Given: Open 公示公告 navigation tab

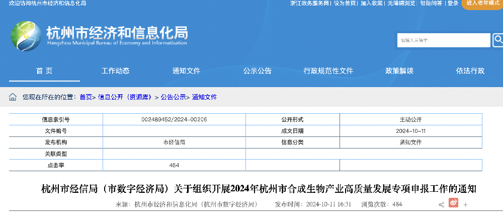Looking at the screenshot, I should click(x=257, y=71).
